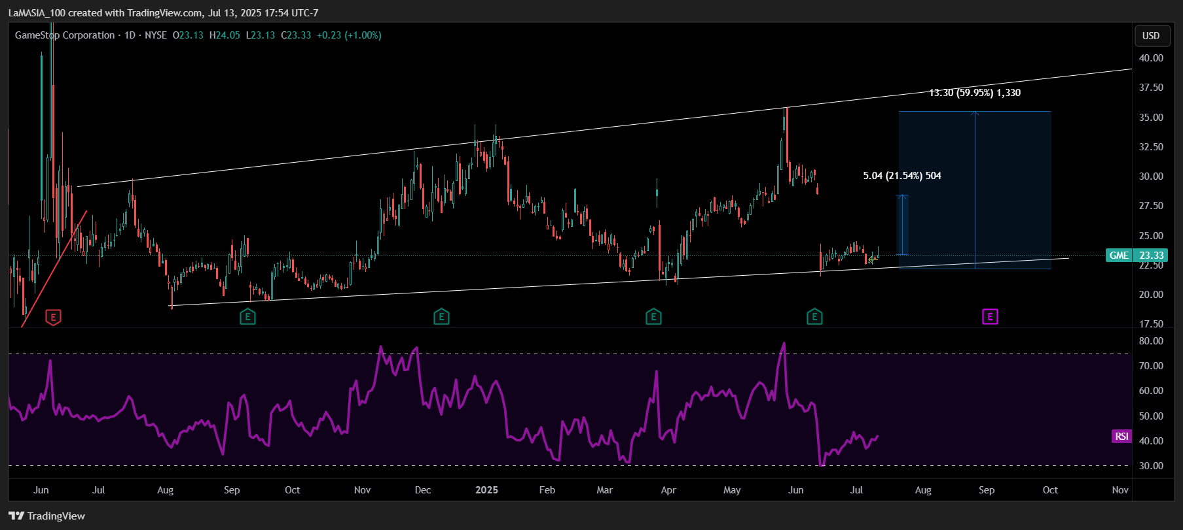Select the 35.00 price axis label
The image size is (1183, 530).
[1151, 118]
